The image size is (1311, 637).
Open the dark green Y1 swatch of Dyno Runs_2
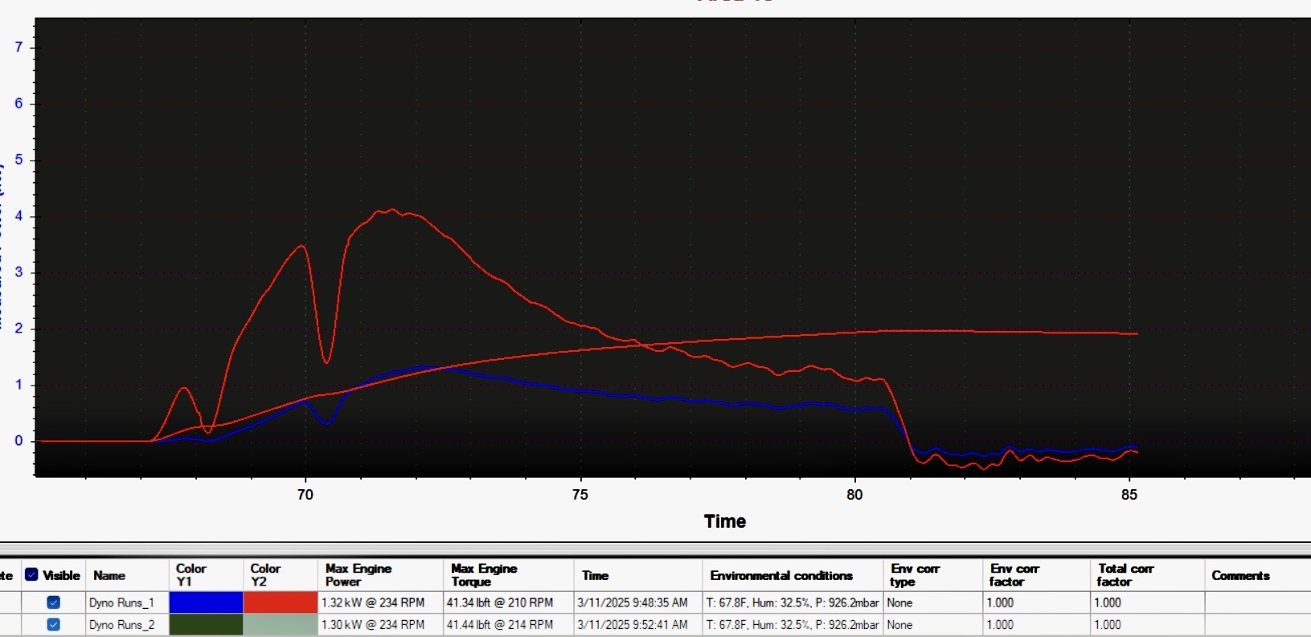coord(206,625)
